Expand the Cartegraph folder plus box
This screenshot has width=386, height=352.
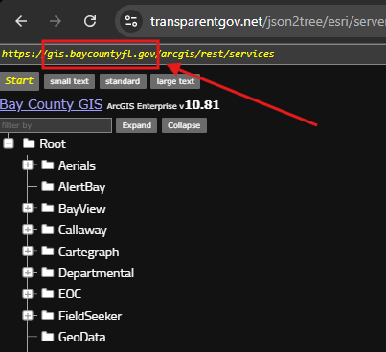click(28, 252)
